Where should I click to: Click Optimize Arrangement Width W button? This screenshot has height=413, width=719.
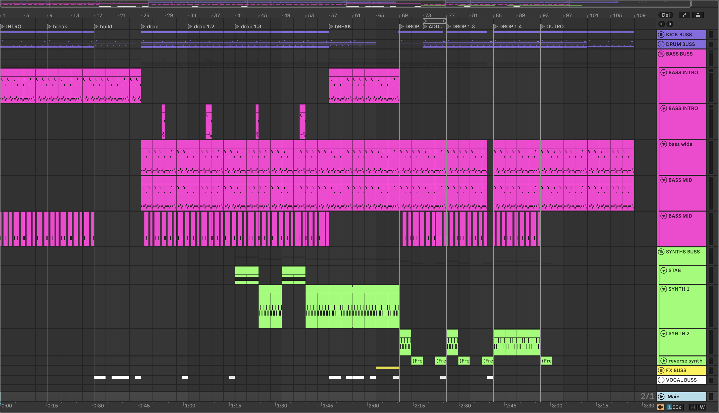(702, 407)
